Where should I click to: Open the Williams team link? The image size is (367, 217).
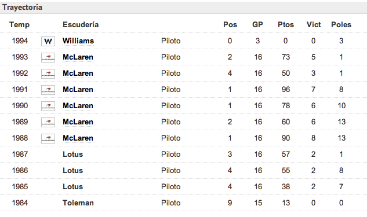tap(78, 41)
